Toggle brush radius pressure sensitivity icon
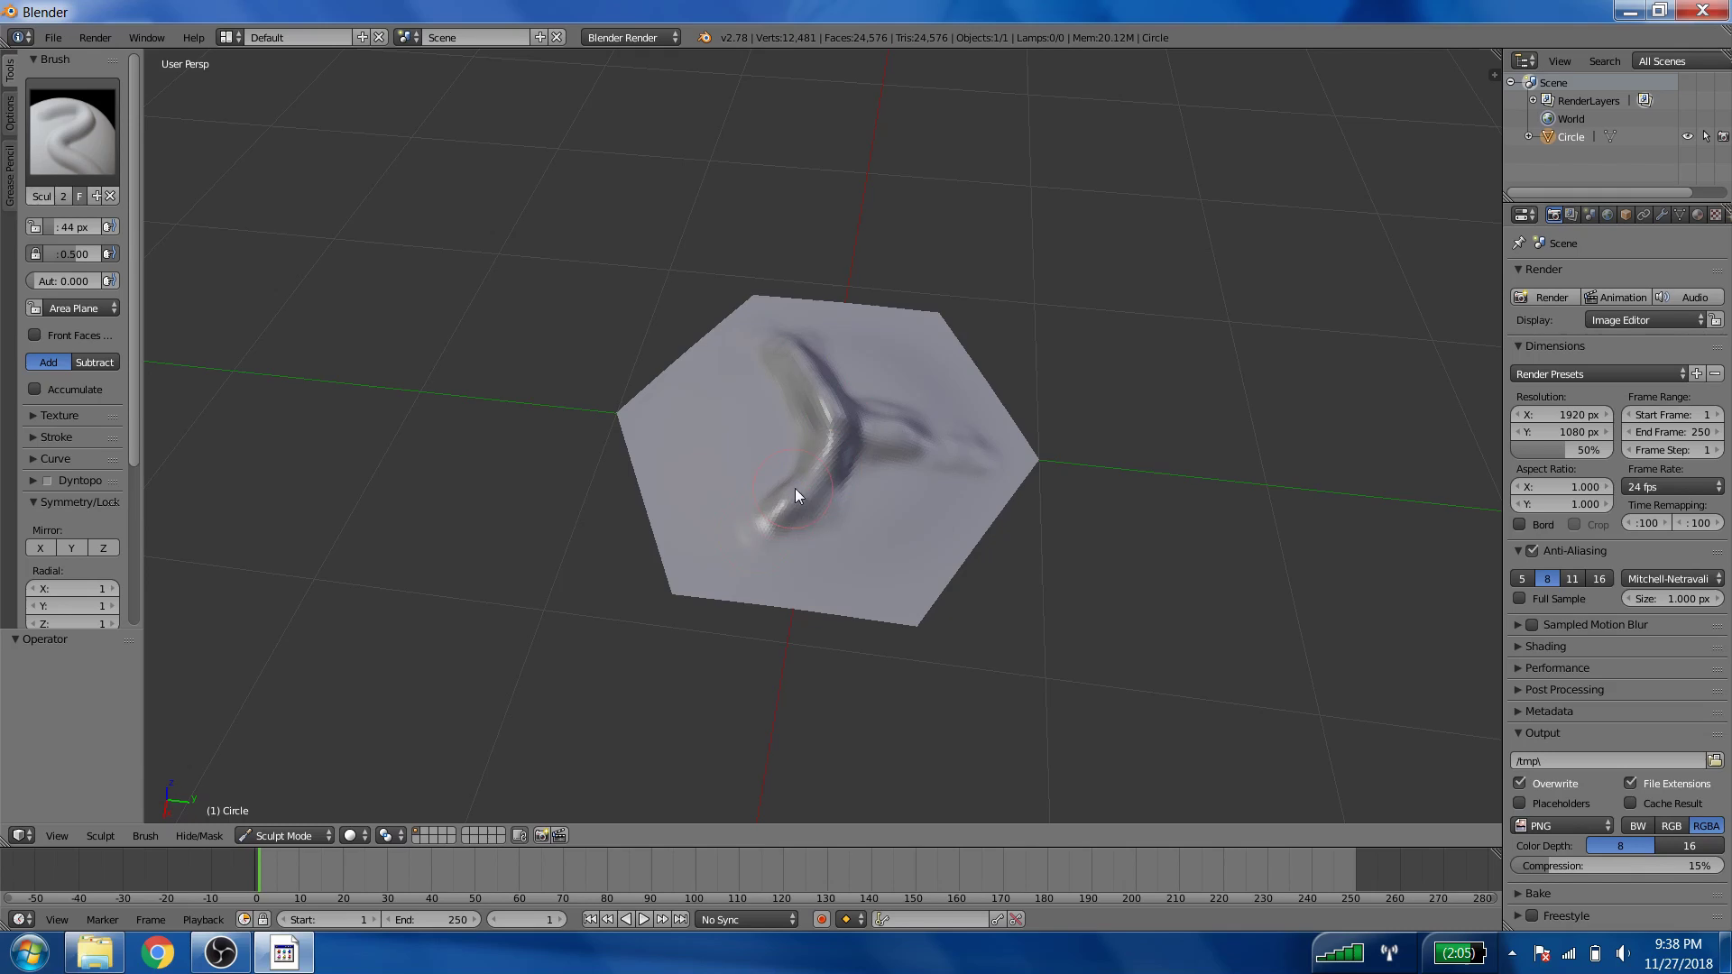This screenshot has width=1732, height=974. coord(109,226)
